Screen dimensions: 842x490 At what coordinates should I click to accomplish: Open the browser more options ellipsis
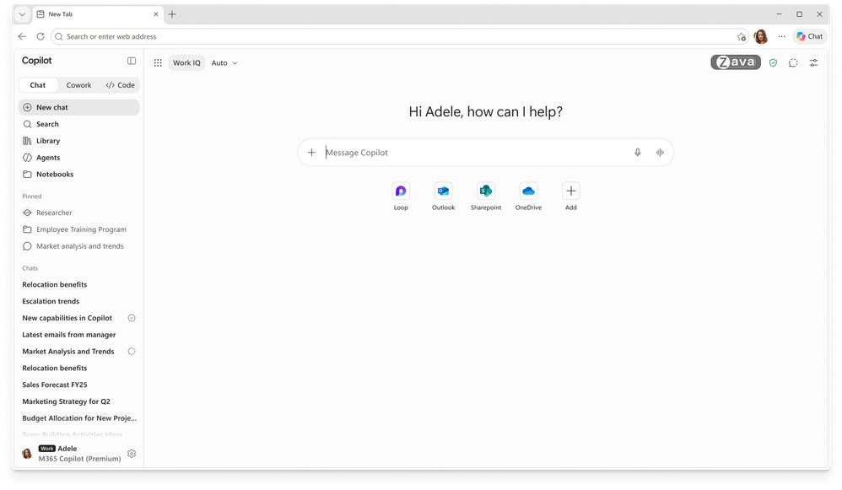pos(781,36)
